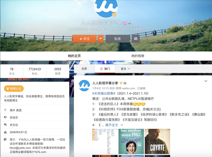The height and width of the screenshot is (157, 212).
Task: Click 已编辑 edited label
Action: tap(141, 88)
